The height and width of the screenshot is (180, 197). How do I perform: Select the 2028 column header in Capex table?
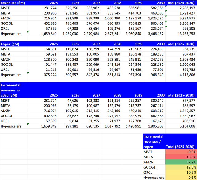[111, 44]
